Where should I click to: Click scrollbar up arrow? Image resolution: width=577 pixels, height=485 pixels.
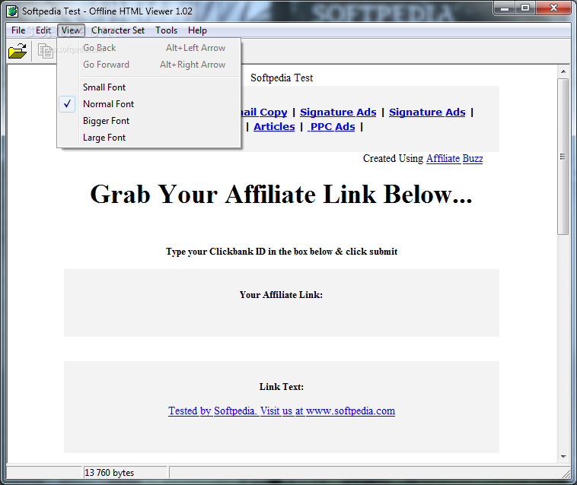coord(563,71)
